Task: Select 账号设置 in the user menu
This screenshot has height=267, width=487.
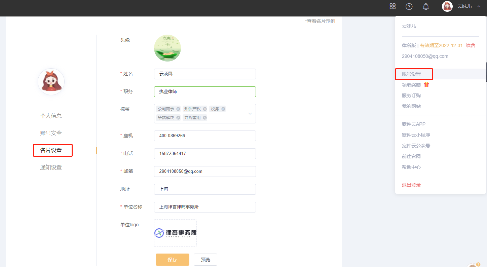Action: (411, 74)
